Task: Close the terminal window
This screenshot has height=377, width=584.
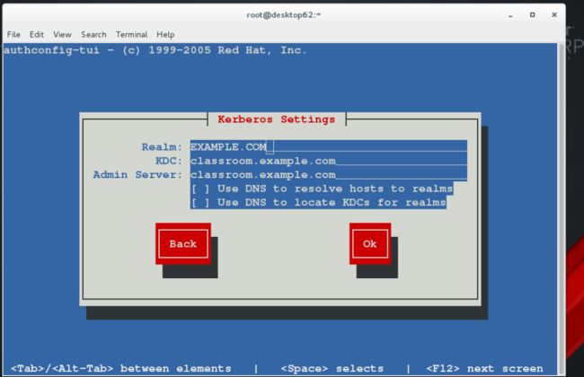Action: pyautogui.click(x=554, y=15)
